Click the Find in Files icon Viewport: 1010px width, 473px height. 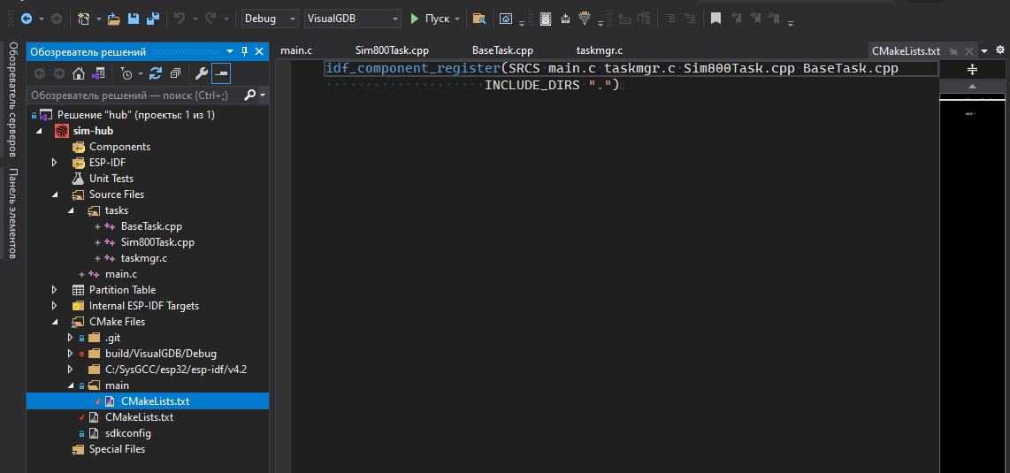(x=478, y=19)
